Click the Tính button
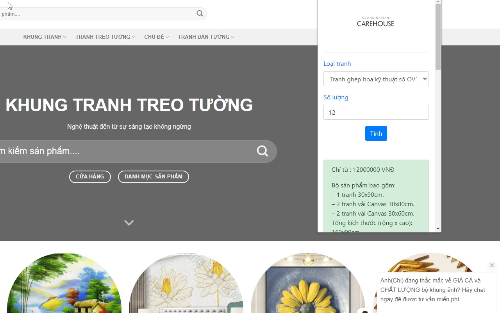Screen dimensions: 500x313 pyautogui.click(x=376, y=133)
